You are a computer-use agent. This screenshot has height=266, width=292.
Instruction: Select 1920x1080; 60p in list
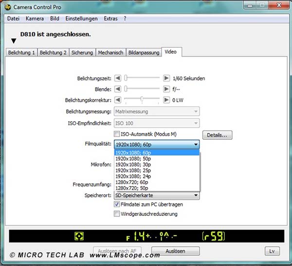point(157,152)
